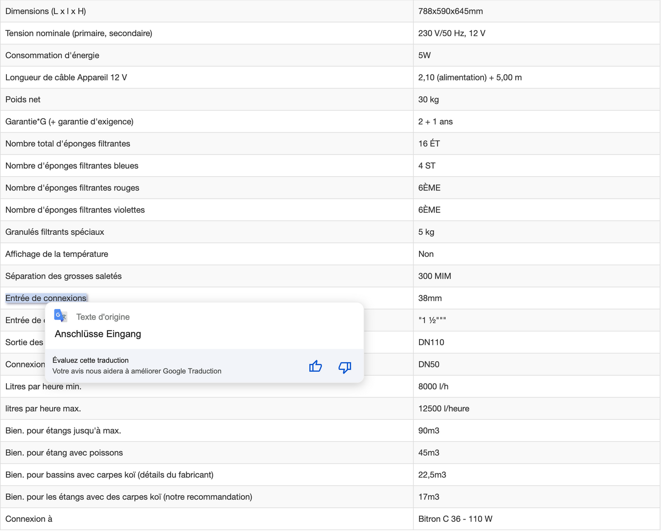Image resolution: width=661 pixels, height=531 pixels.
Task: Click the 'Affichage de la température' label
Action: point(57,254)
